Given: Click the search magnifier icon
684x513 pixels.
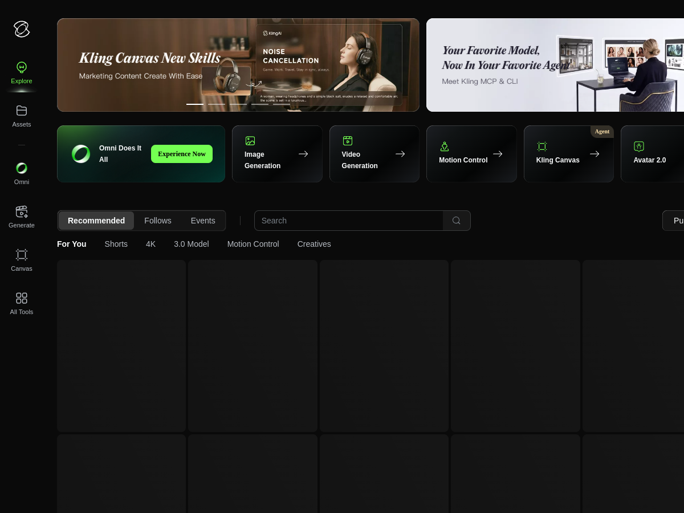Looking at the screenshot, I should (x=457, y=221).
